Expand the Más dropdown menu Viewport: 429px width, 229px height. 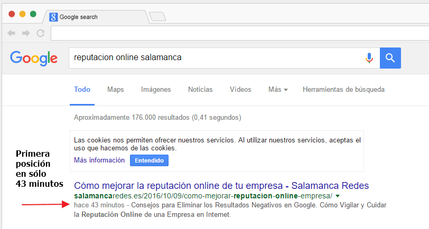[x=278, y=90]
